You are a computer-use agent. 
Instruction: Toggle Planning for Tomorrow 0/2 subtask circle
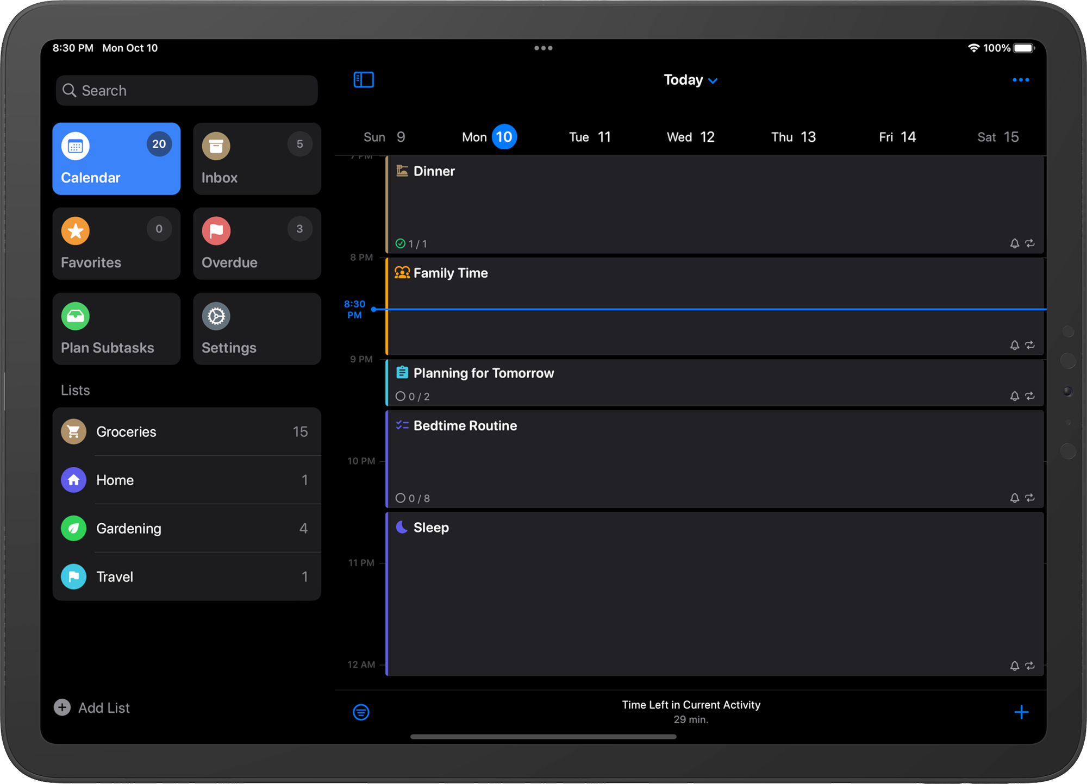pos(401,397)
